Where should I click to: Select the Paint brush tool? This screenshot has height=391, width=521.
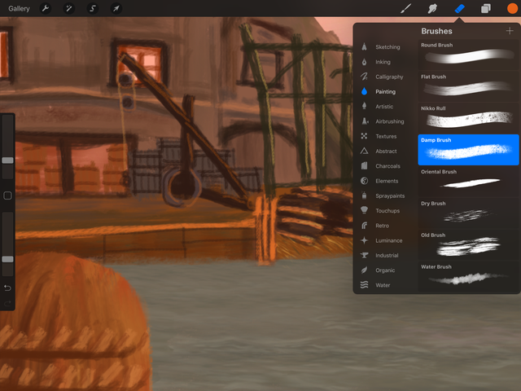tap(405, 8)
